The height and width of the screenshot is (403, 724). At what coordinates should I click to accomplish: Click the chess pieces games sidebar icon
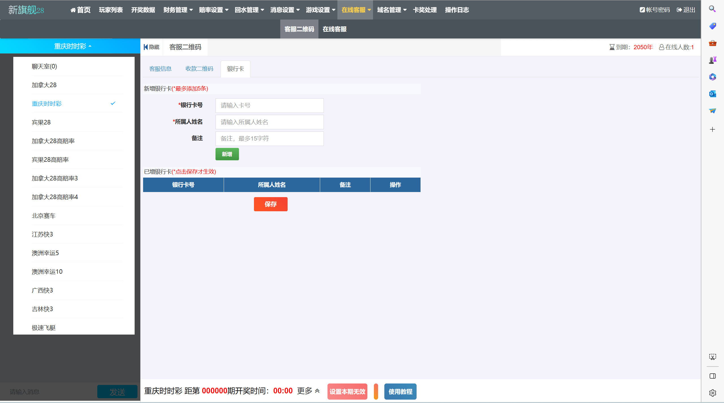[x=712, y=60]
